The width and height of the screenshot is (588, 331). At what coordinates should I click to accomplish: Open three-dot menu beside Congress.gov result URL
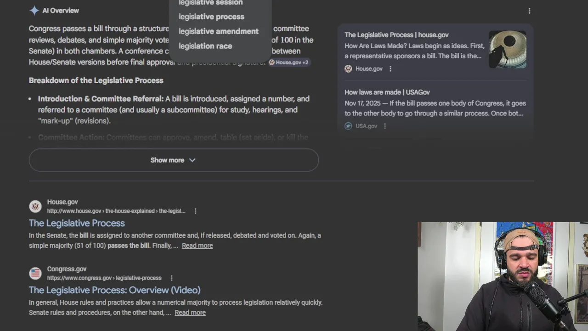tap(171, 278)
